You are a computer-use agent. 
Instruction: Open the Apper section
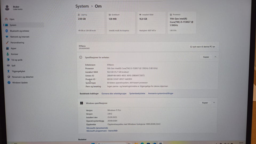point(13,48)
